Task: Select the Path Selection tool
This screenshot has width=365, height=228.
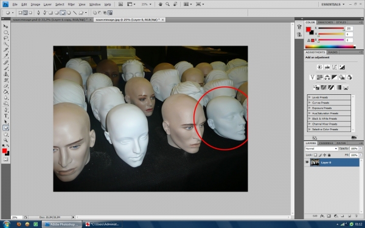Action: click(x=6, y=122)
